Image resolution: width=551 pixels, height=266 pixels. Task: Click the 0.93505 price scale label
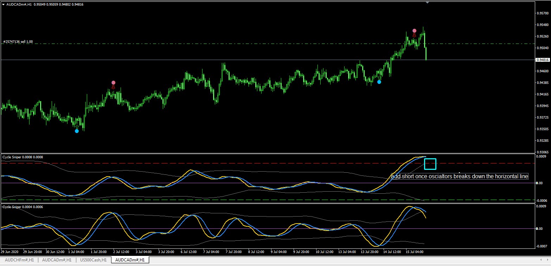542,129
